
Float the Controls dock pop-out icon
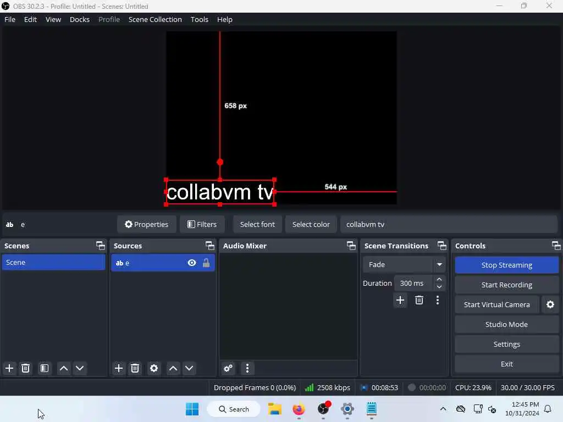556,246
